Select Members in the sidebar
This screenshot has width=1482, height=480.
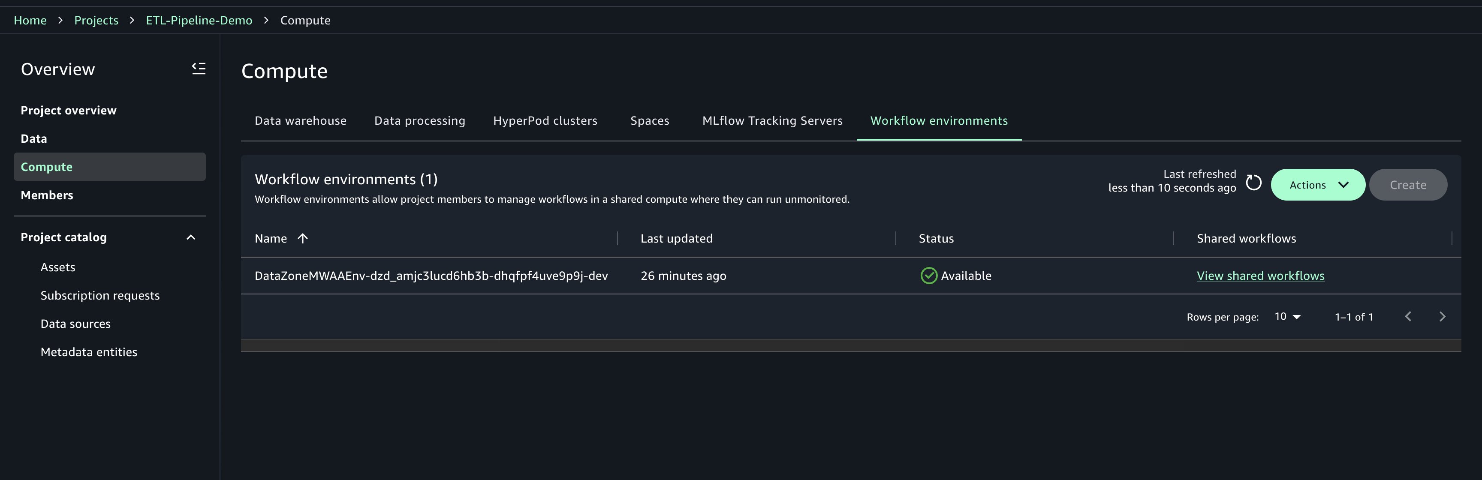click(x=47, y=195)
